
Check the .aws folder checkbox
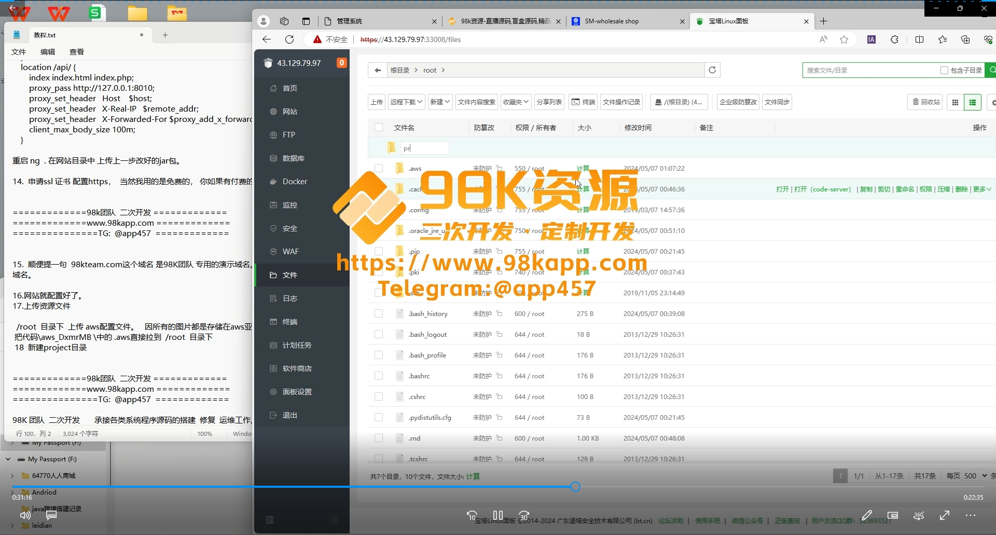pos(379,168)
